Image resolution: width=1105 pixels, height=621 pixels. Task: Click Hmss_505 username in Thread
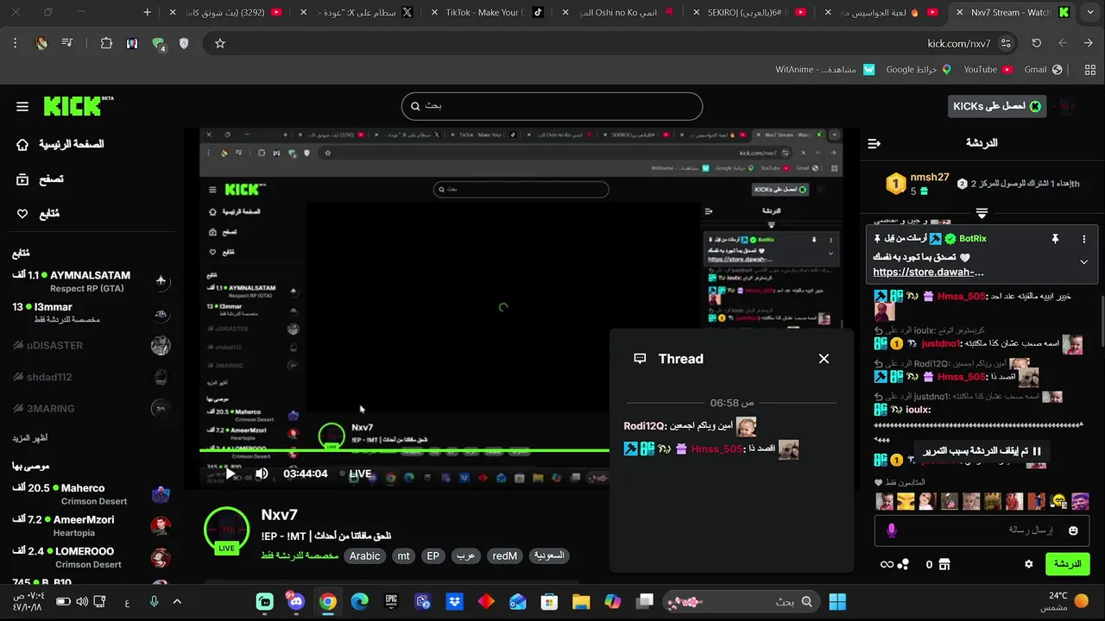point(717,449)
